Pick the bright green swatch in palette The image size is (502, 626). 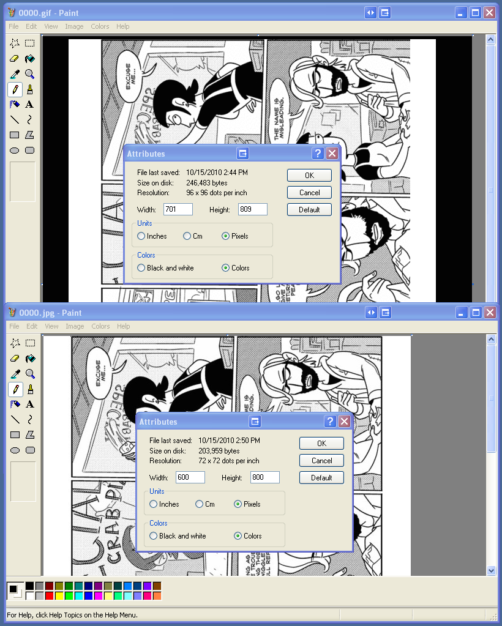(x=69, y=595)
